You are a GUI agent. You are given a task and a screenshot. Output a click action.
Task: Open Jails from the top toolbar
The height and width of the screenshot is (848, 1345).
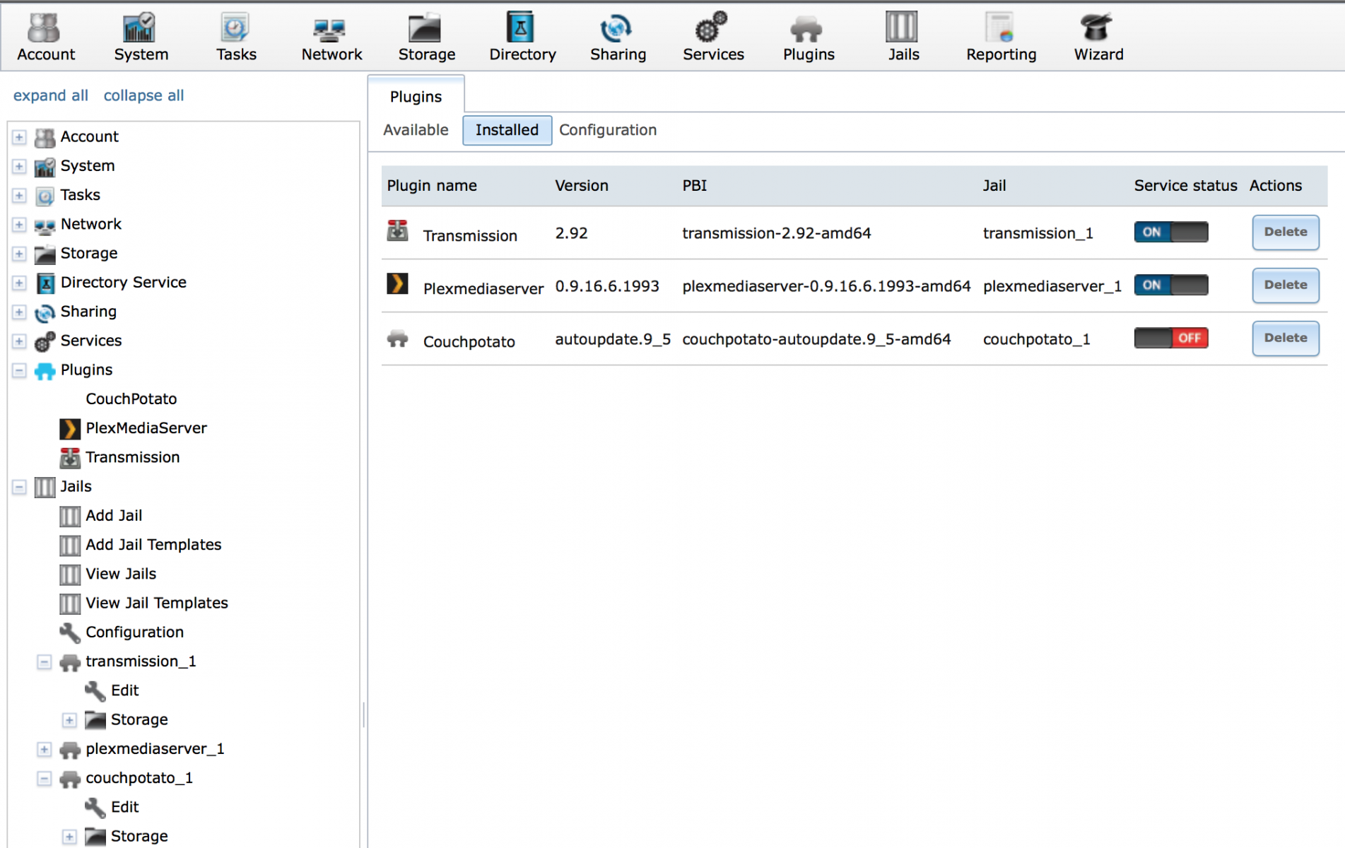pos(903,37)
